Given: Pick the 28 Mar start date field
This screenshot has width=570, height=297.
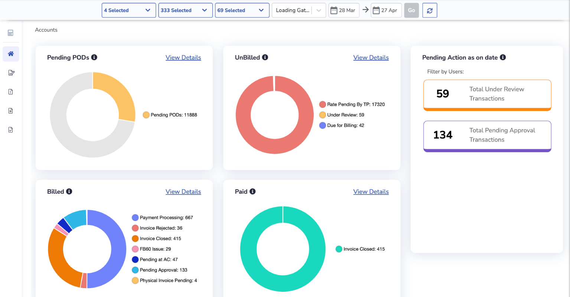Looking at the screenshot, I should click(x=344, y=10).
